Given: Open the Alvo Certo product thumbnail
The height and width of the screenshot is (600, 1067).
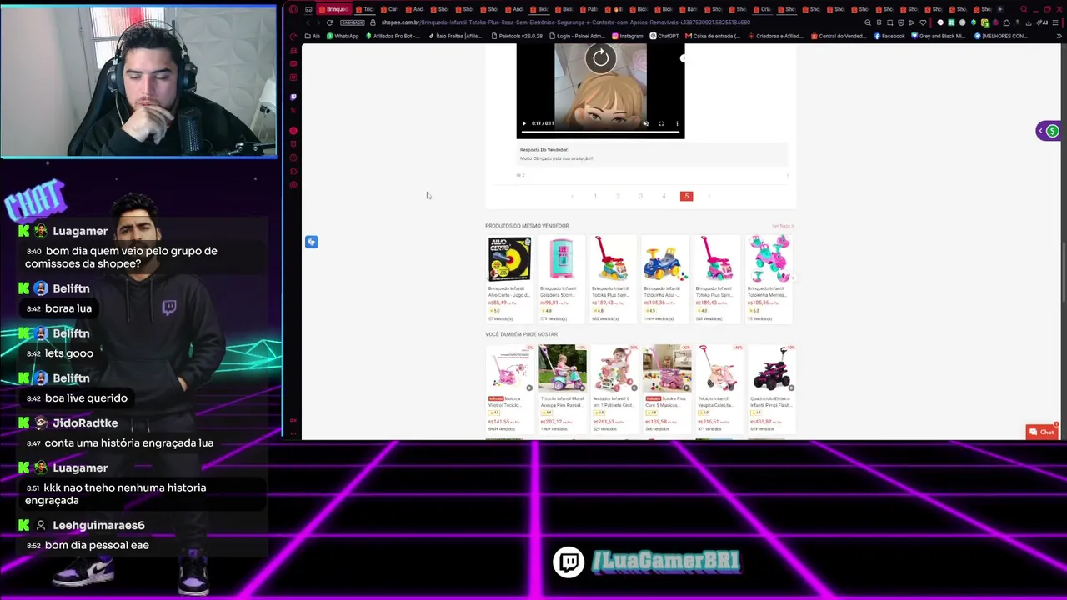Looking at the screenshot, I should 509,258.
